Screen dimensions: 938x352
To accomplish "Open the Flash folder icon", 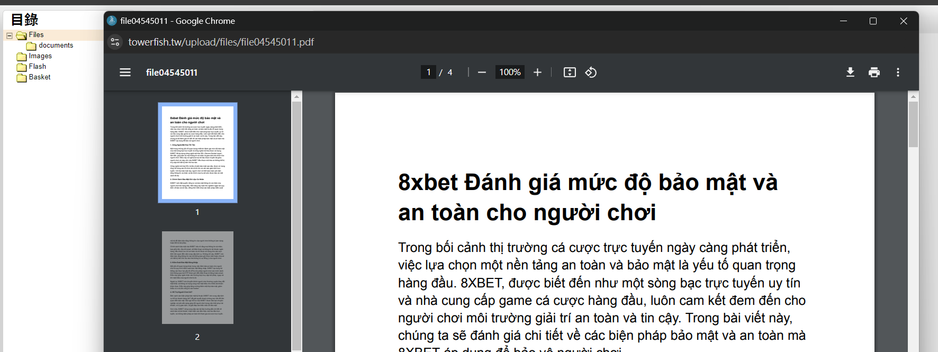I will pos(22,67).
